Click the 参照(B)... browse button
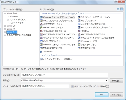 tap(116, 81)
